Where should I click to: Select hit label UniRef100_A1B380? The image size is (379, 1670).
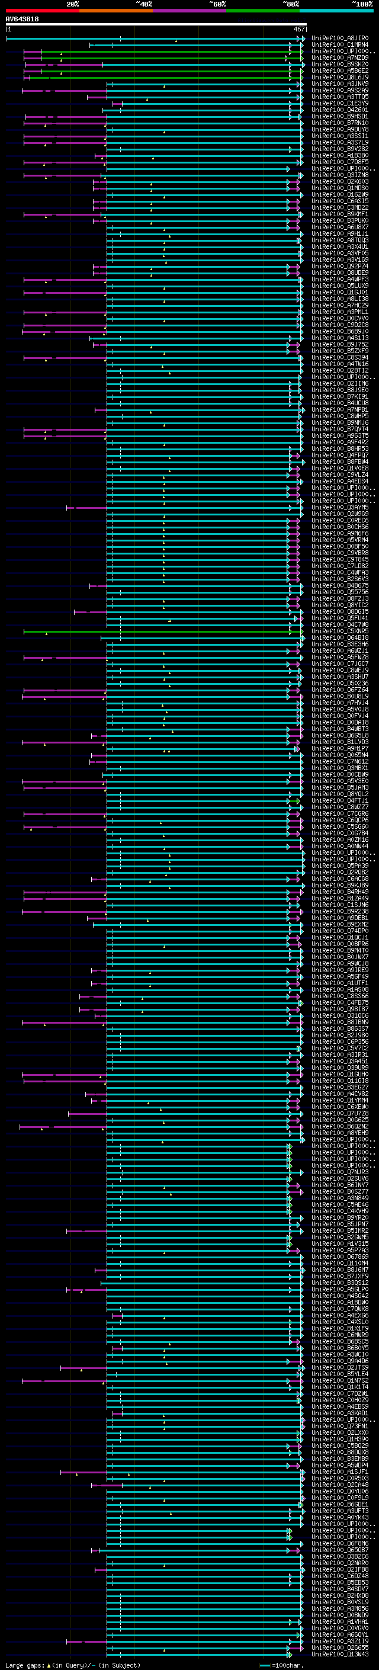(340, 156)
